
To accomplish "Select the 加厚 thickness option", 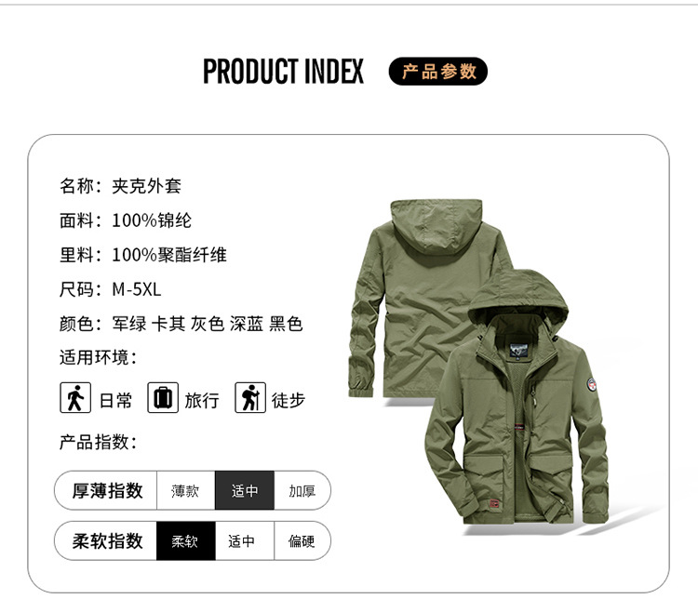I will 302,490.
